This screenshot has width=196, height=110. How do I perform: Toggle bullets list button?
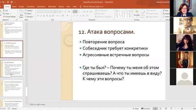(75, 12)
